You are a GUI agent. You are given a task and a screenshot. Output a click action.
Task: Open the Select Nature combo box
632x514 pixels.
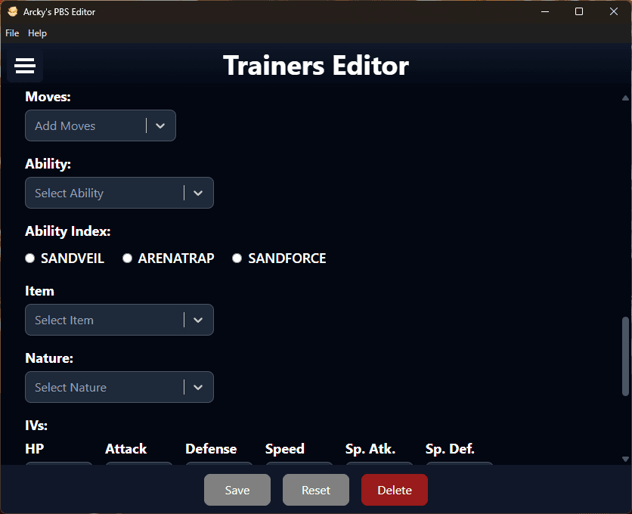104,388
